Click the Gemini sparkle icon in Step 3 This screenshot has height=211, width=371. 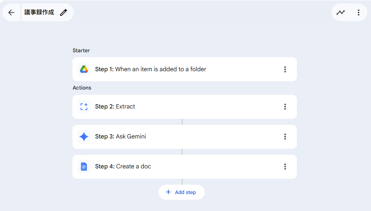click(84, 137)
